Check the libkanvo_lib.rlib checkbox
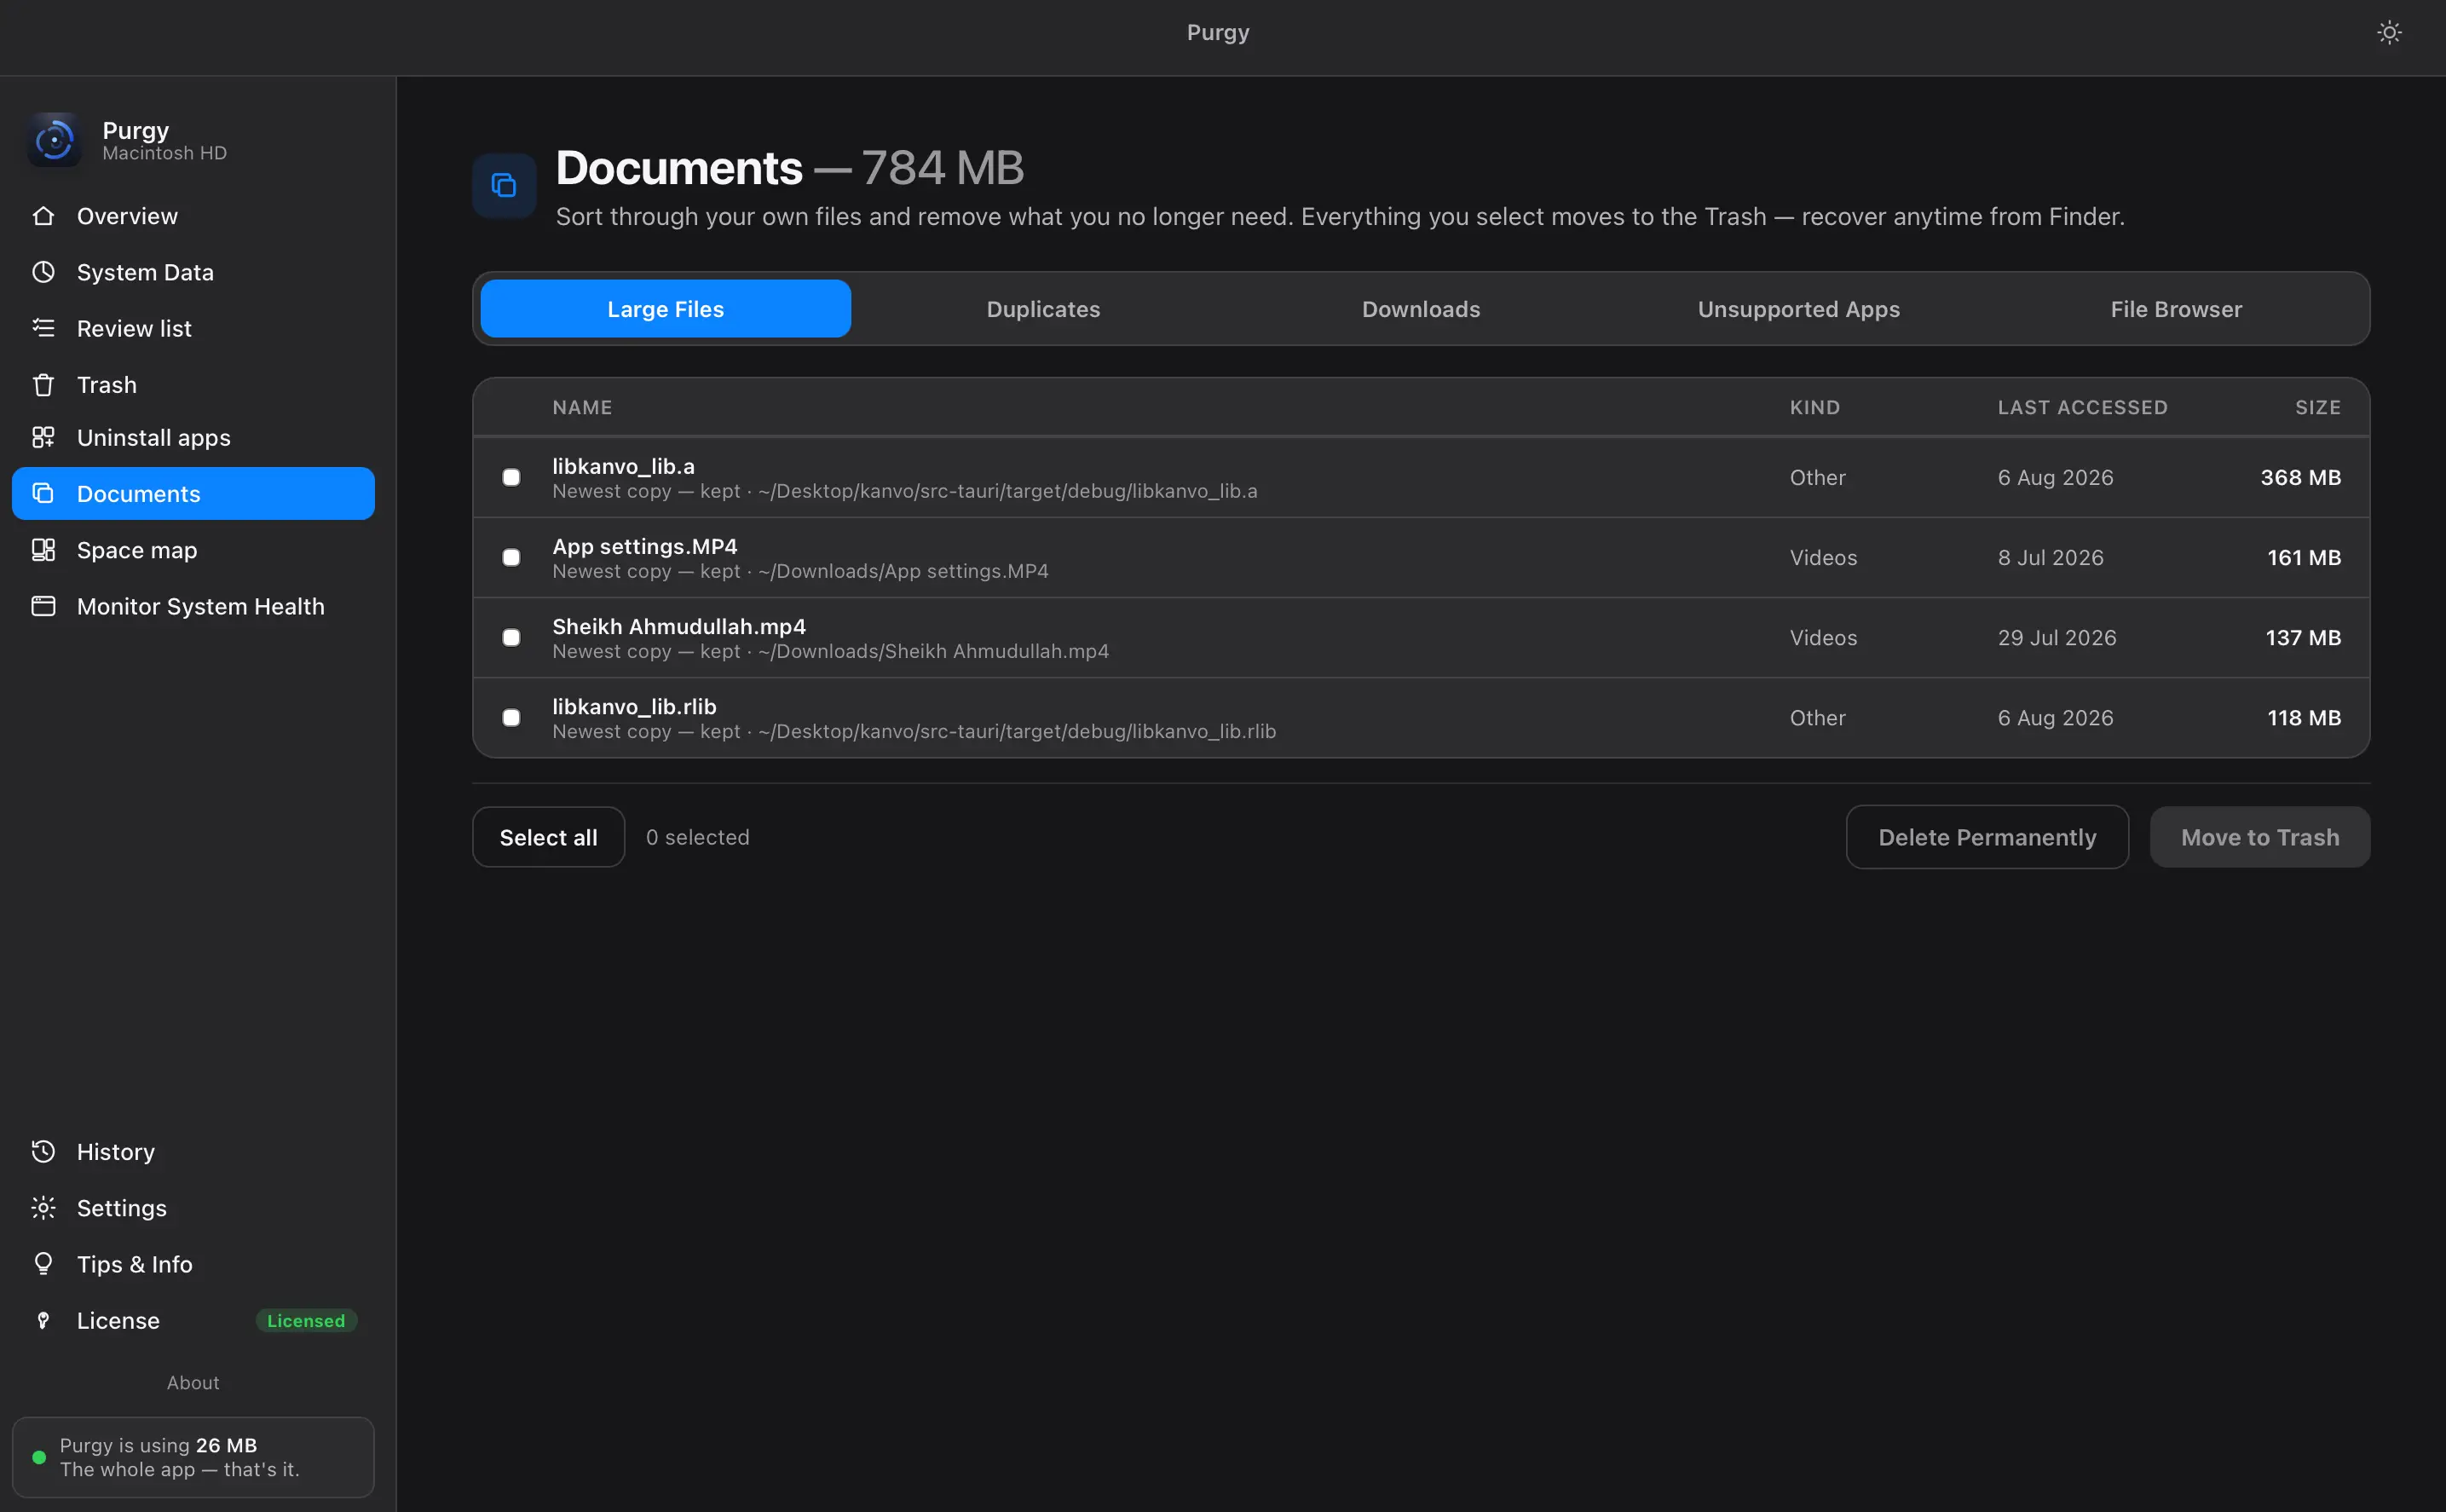 coord(511,717)
